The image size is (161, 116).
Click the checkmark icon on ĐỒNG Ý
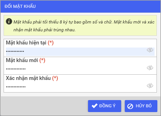pos(94,106)
